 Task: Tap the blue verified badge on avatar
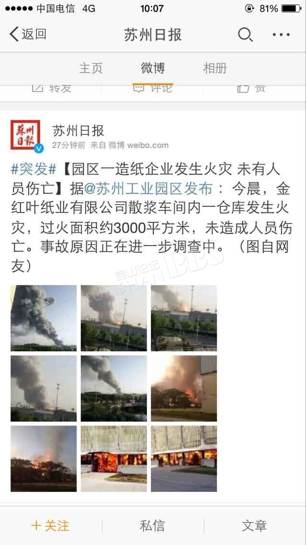(39, 148)
